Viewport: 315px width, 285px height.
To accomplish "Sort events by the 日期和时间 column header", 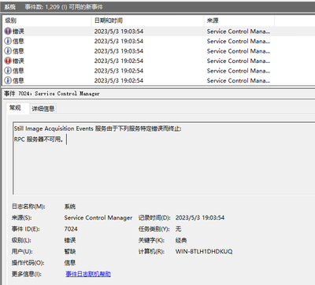I will click(147, 20).
